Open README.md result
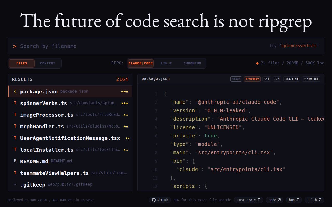 click(x=70, y=161)
